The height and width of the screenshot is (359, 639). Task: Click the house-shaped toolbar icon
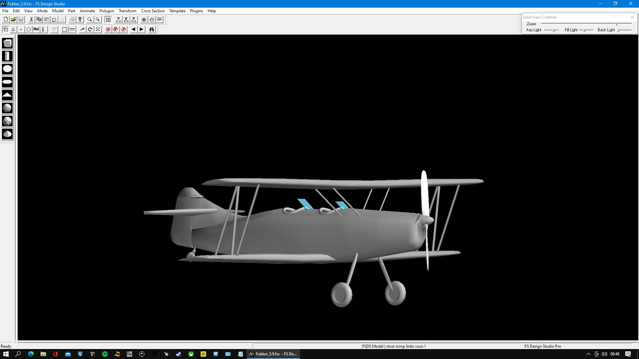tap(152, 20)
